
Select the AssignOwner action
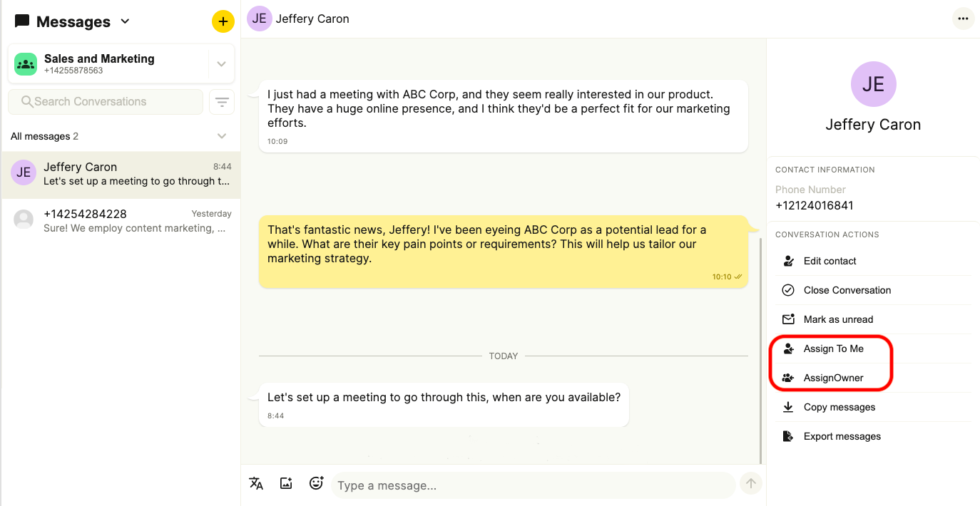(832, 378)
